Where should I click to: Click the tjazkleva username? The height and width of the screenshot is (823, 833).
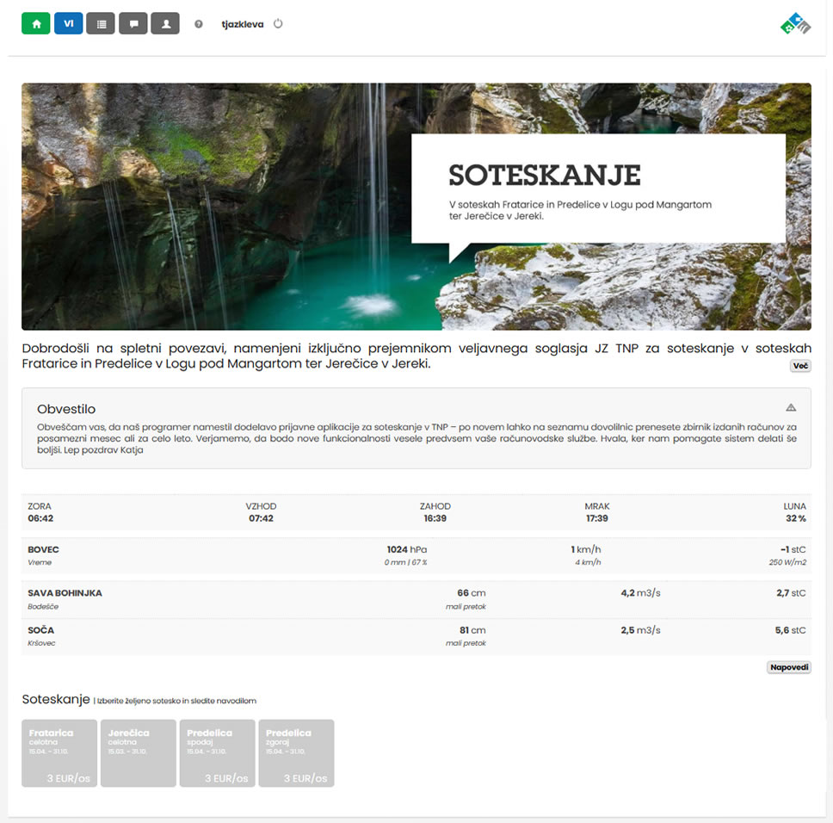coord(243,25)
